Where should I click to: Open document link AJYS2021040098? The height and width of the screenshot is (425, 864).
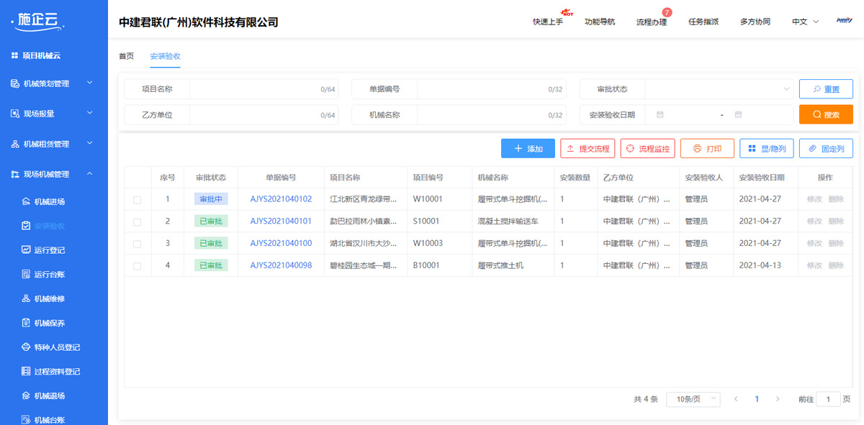(x=281, y=265)
